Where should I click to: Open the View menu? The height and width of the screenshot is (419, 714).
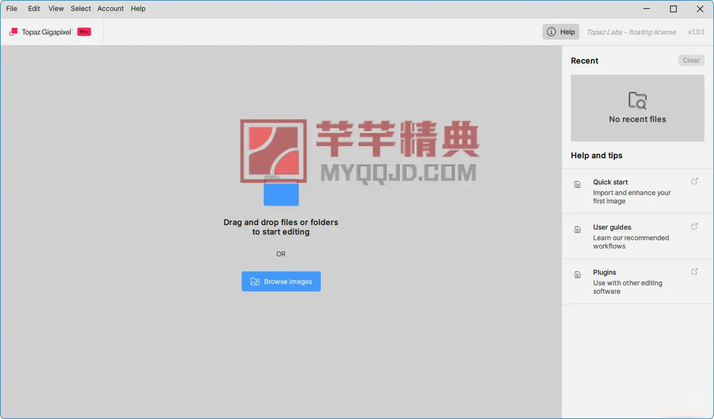tap(56, 9)
